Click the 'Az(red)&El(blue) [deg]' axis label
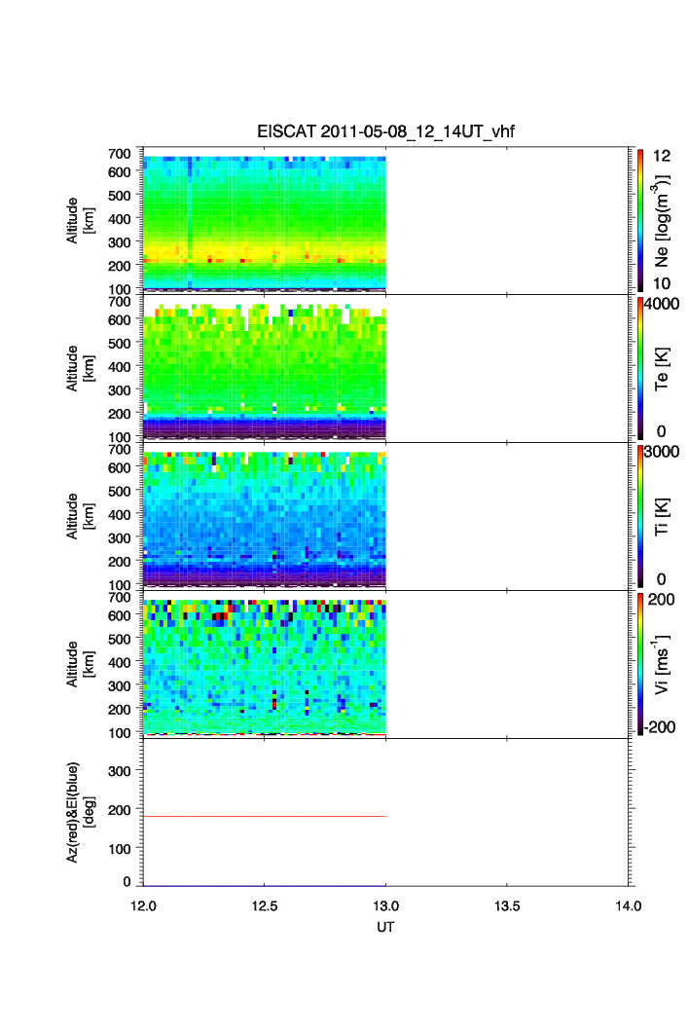Image resolution: width=689 pixels, height=1034 pixels. [80, 812]
